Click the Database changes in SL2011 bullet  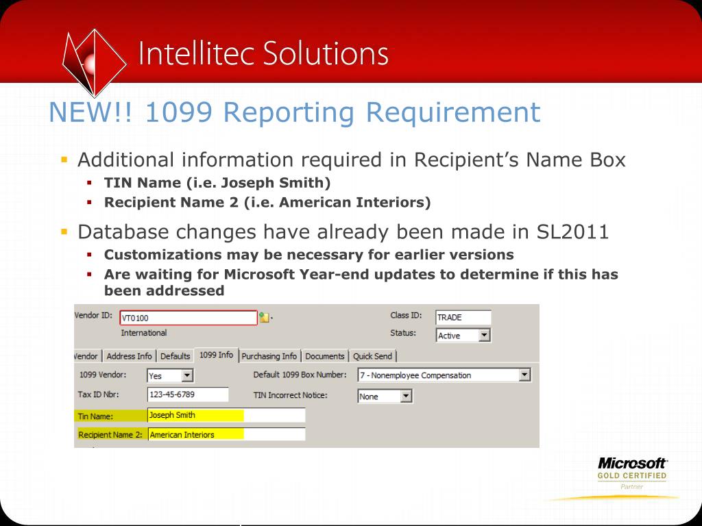click(x=343, y=231)
